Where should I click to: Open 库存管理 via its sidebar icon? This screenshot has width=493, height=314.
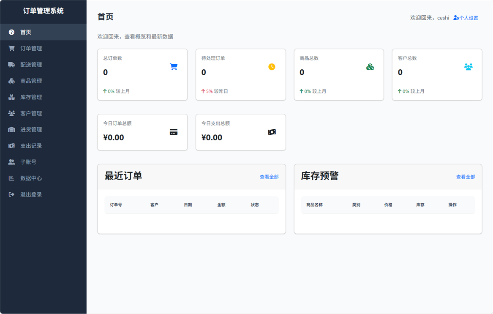[12, 97]
